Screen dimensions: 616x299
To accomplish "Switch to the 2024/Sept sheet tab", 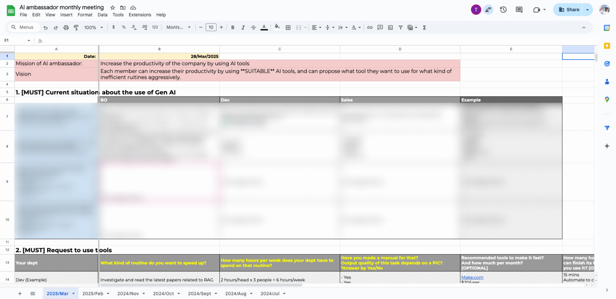I will [199, 293].
